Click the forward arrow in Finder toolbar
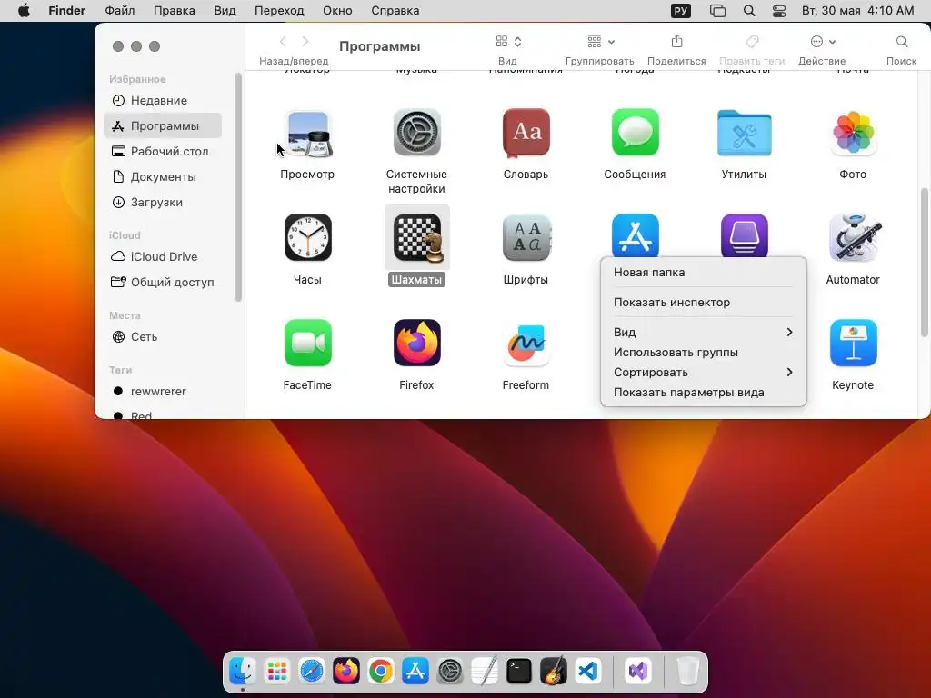 305,42
